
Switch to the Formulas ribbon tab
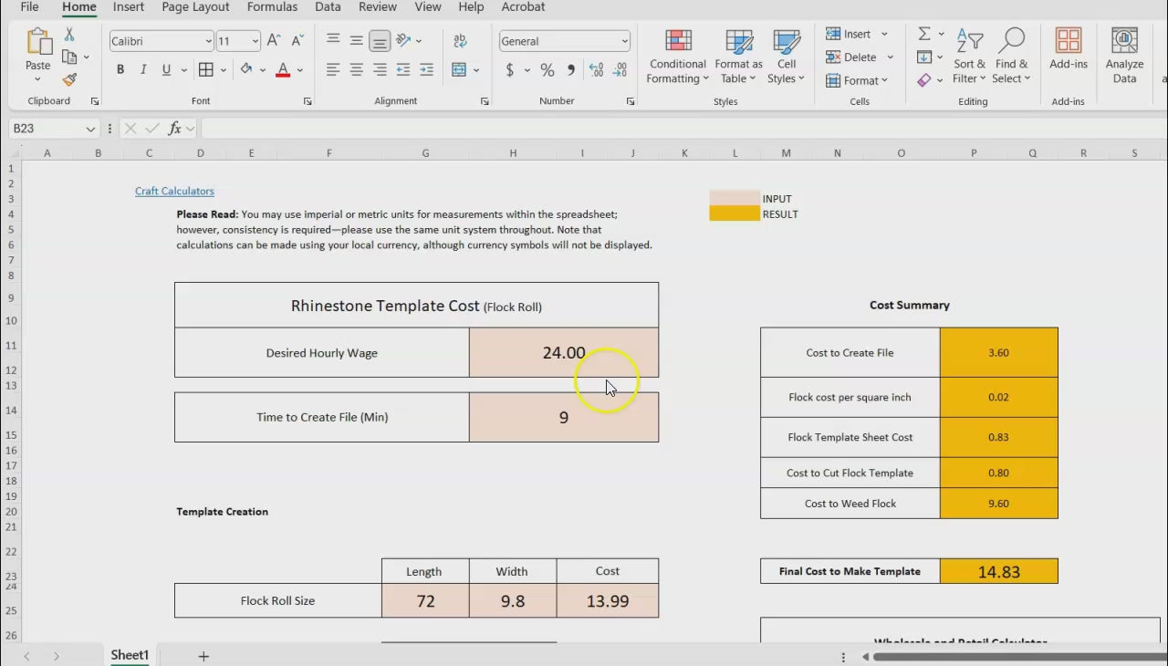click(272, 7)
